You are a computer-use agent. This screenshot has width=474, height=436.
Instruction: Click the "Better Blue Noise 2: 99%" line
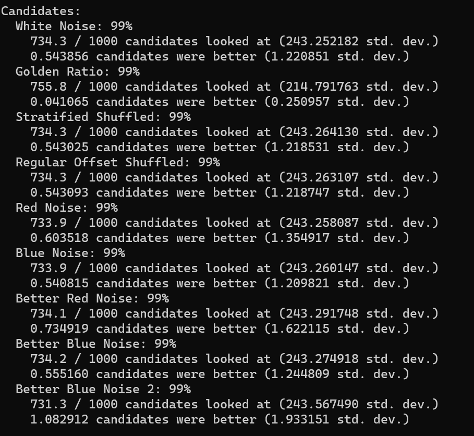click(103, 389)
